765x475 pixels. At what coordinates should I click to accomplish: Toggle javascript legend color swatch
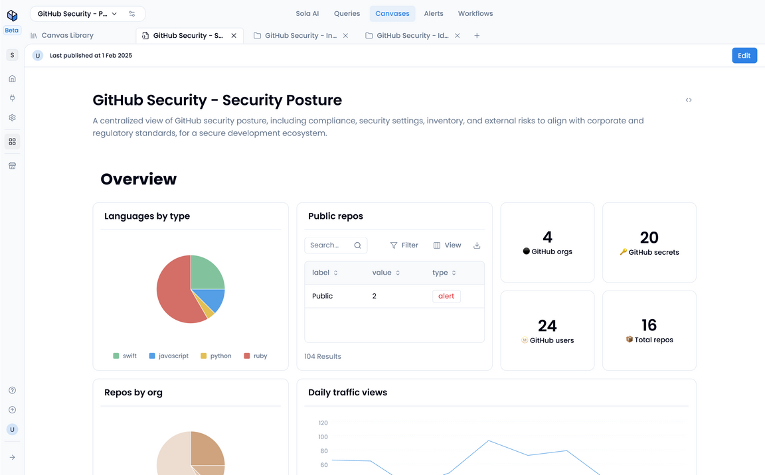point(152,356)
